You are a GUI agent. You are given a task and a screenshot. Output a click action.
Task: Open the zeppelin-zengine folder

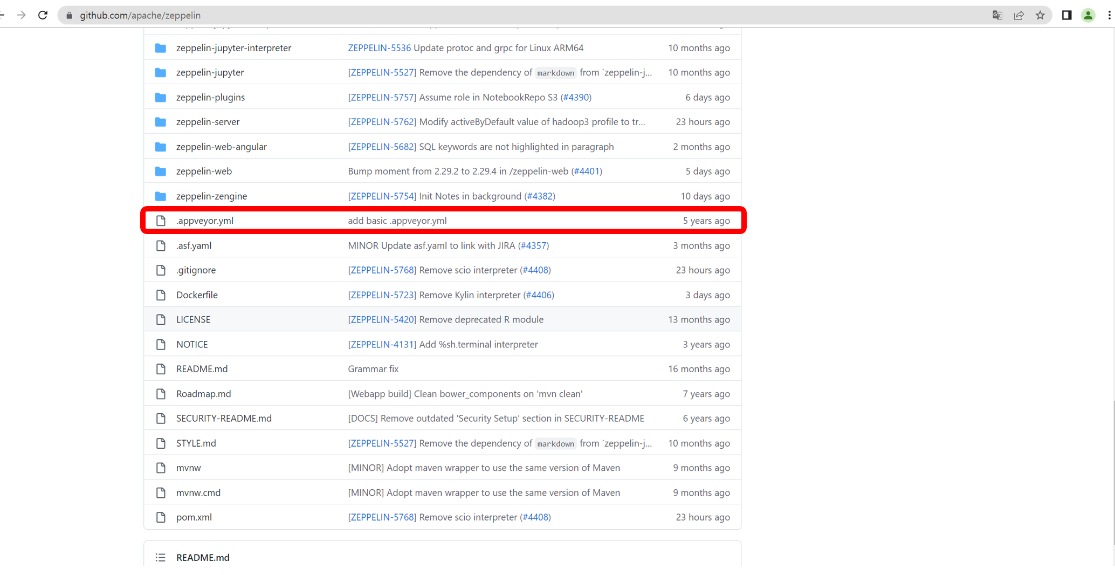(211, 196)
